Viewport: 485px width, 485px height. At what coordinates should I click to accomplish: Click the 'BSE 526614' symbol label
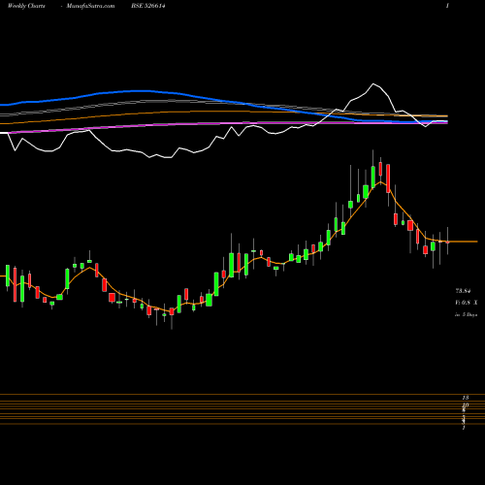(x=148, y=6)
